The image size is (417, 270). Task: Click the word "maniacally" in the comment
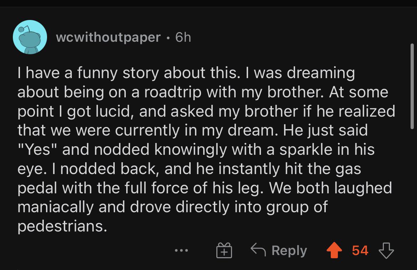pyautogui.click(x=55, y=207)
